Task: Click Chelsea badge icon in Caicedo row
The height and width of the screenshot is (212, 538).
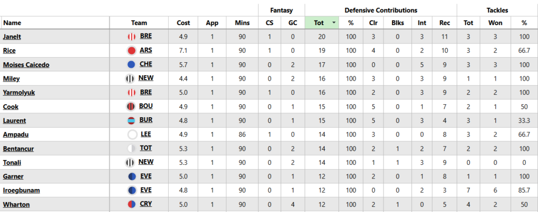Action: click(x=132, y=64)
